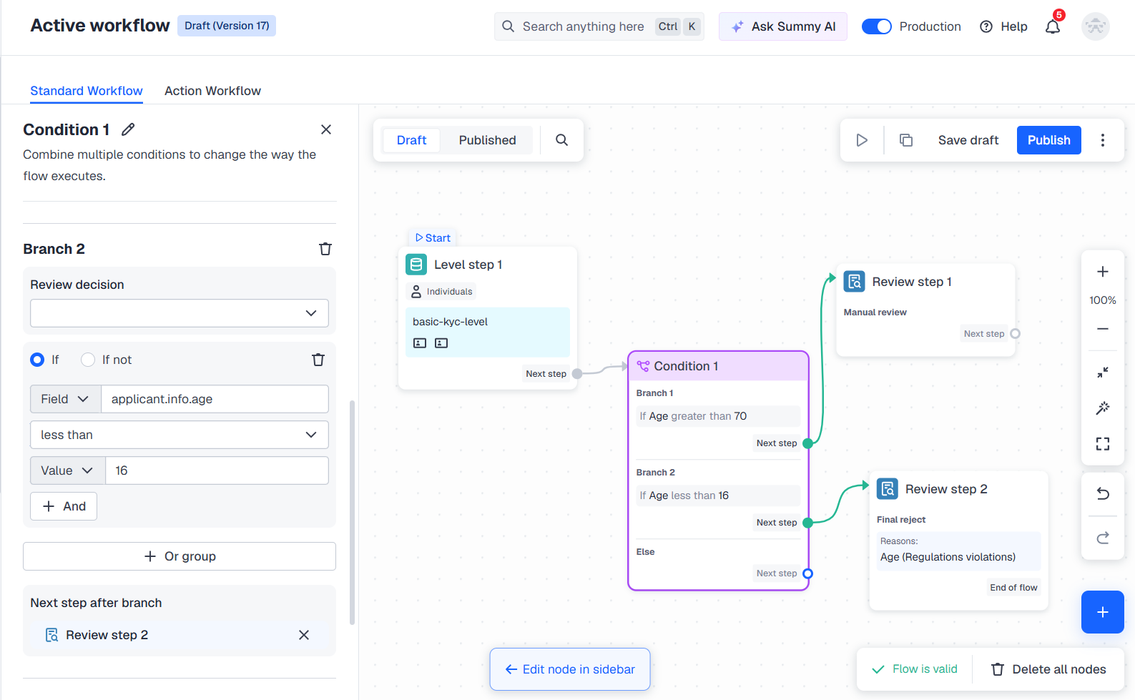Screen dimensions: 1135x700
Task: Click the If Age greater than 70 rule
Action: coord(718,416)
